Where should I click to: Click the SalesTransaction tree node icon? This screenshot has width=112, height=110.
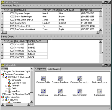click(x=3, y=97)
